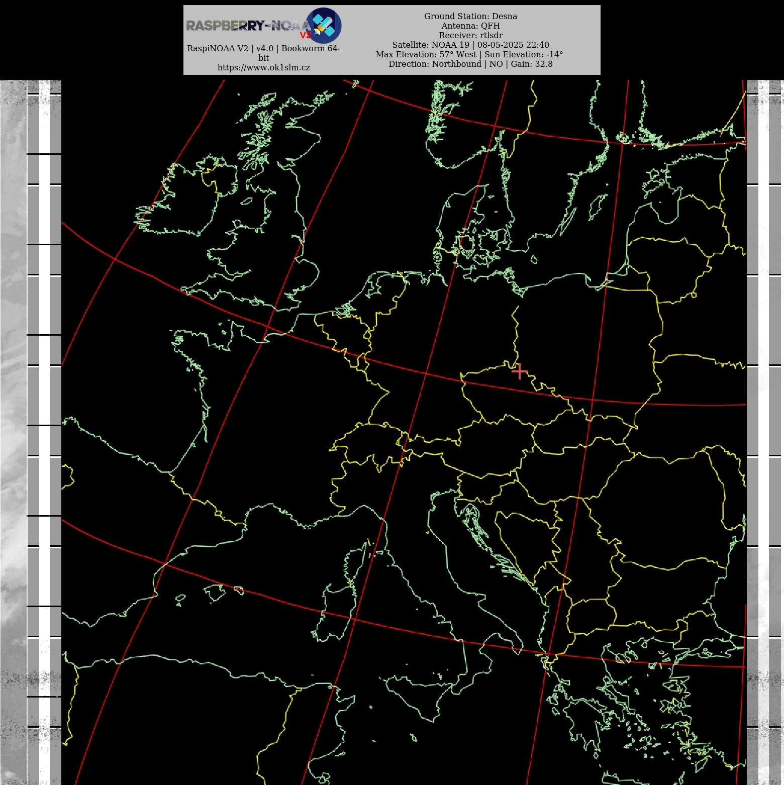Click the red cross ground station marker
This screenshot has width=784, height=785.
pyautogui.click(x=519, y=372)
